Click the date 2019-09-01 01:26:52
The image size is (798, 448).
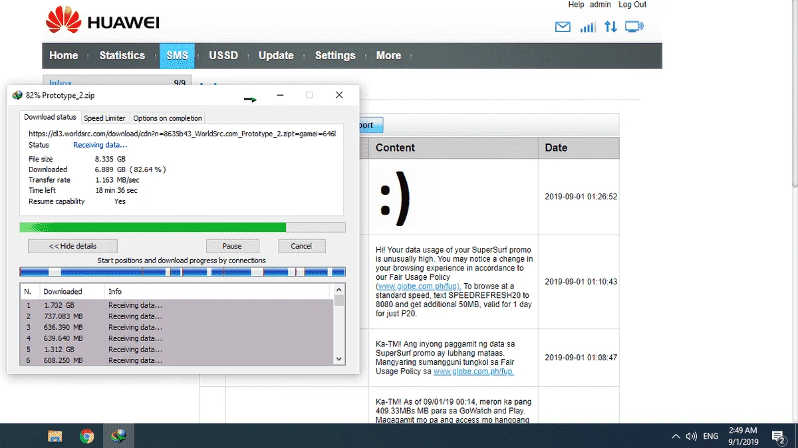tap(581, 197)
